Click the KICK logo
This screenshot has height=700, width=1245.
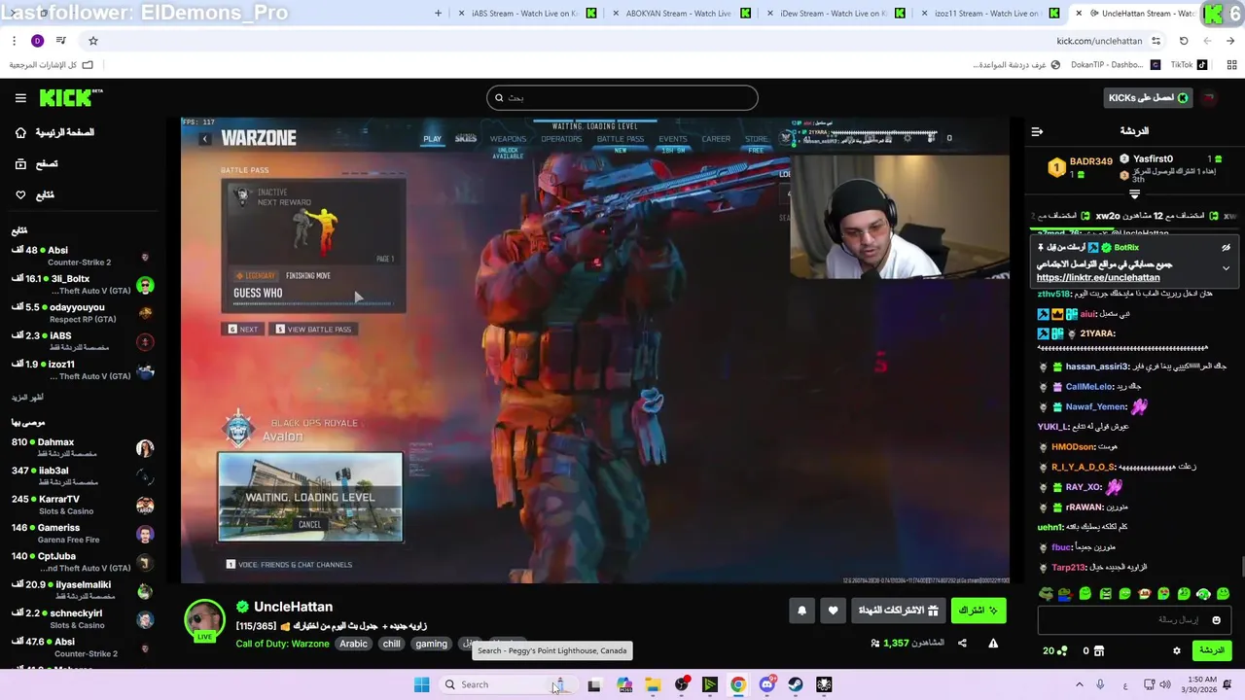(x=70, y=97)
